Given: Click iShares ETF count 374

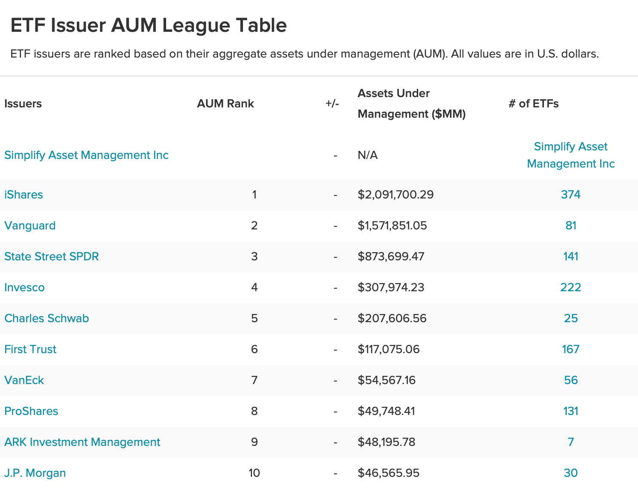Looking at the screenshot, I should [x=571, y=195].
